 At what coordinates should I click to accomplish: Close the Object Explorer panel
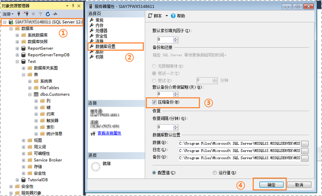coord(79,6)
